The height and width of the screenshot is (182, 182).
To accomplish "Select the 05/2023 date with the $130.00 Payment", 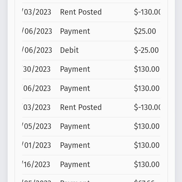I will tap(37, 126).
